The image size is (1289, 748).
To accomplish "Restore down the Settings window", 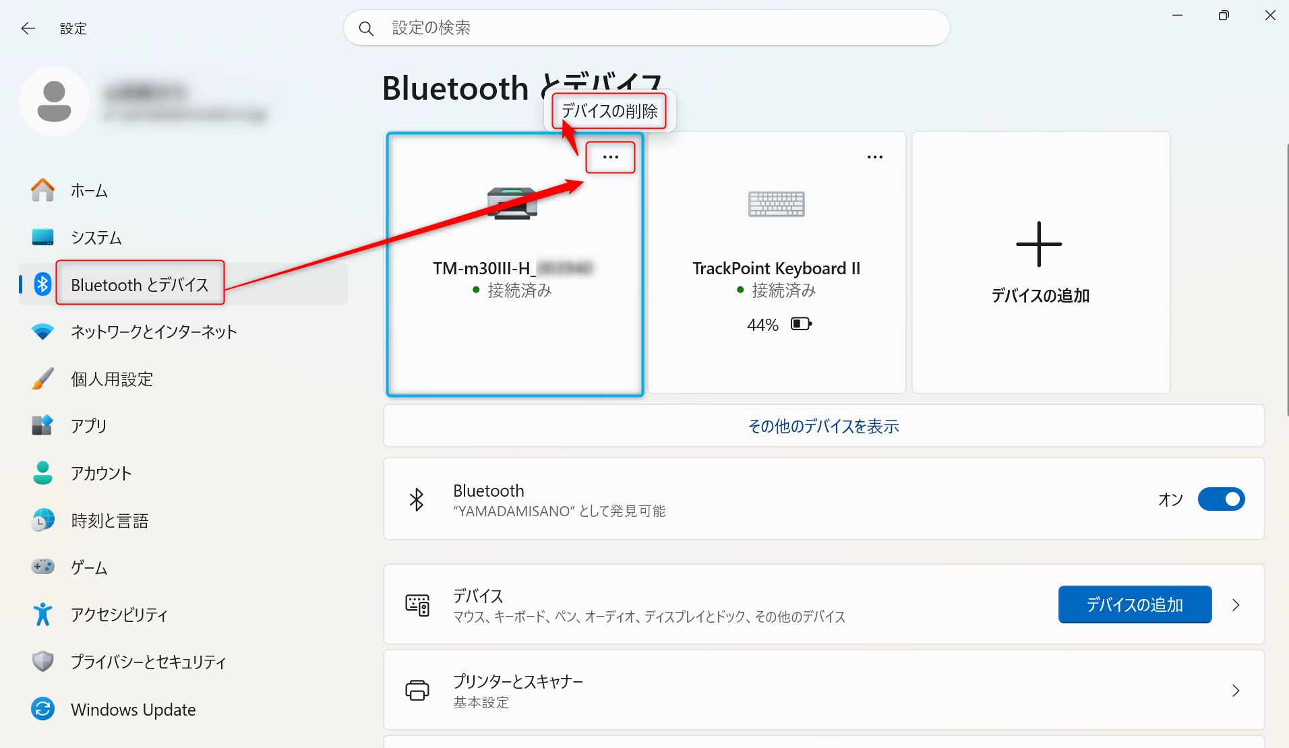I will tap(1224, 15).
